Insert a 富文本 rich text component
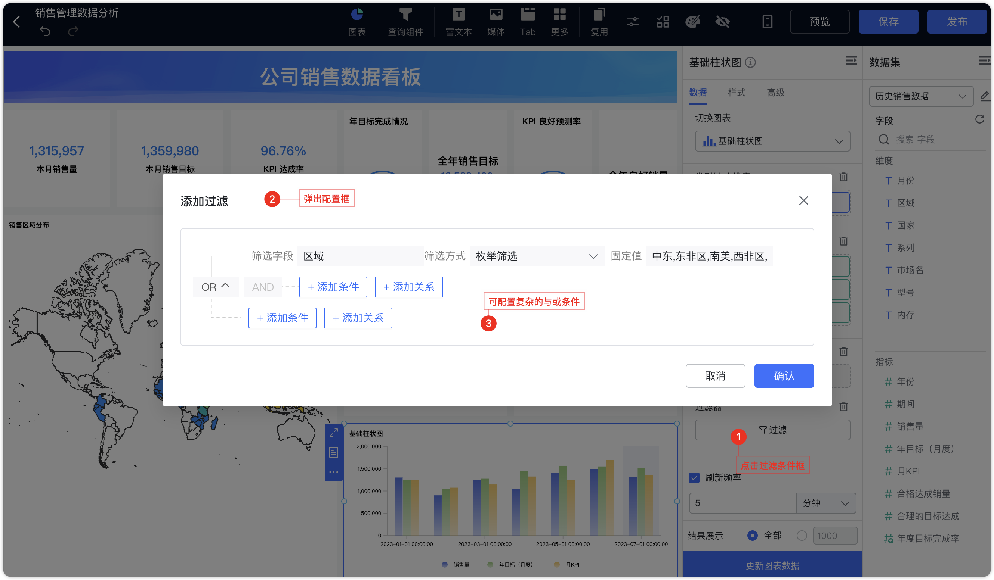Image resolution: width=994 pixels, height=580 pixels. 459,22
